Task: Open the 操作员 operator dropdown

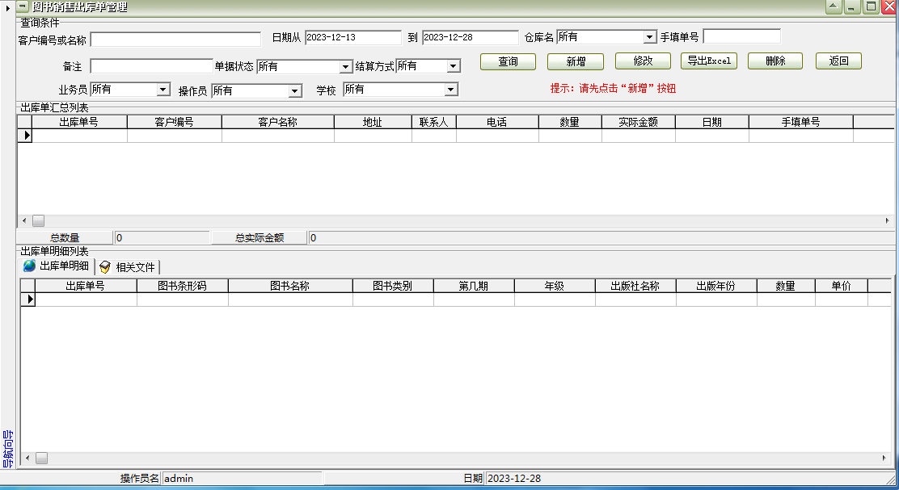Action: pos(295,90)
